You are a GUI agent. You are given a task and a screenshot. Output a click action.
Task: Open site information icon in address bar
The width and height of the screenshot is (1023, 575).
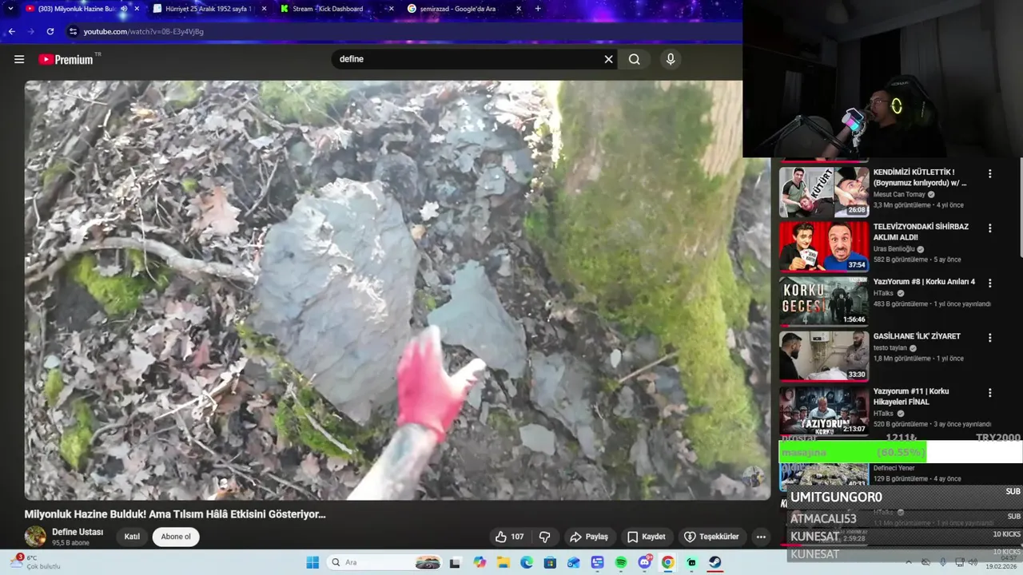(73, 31)
